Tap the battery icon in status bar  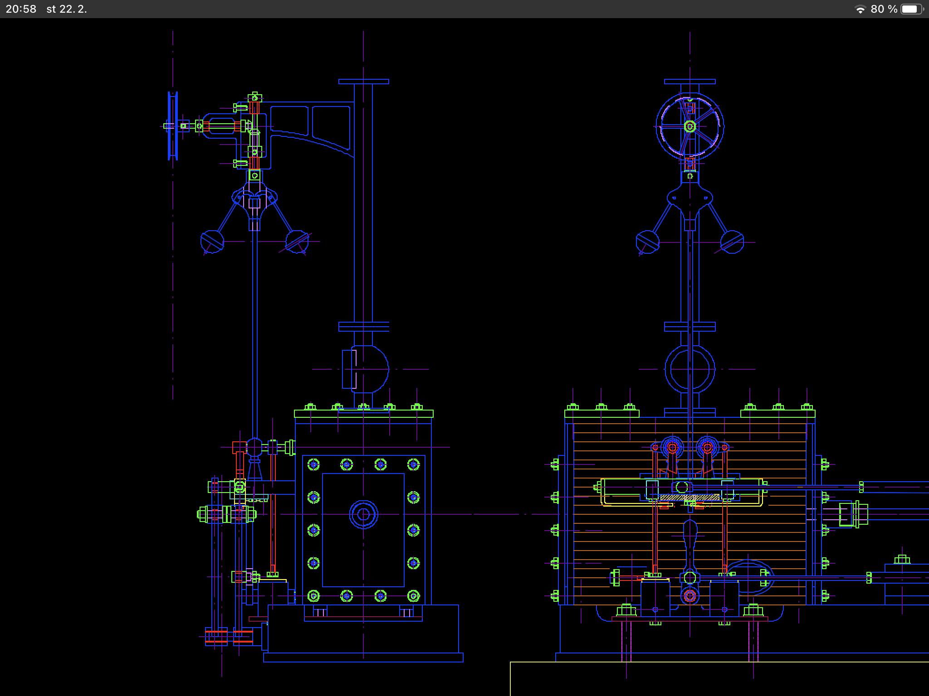(x=912, y=9)
